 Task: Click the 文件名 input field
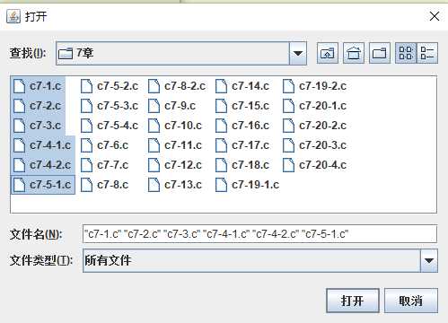coord(259,234)
